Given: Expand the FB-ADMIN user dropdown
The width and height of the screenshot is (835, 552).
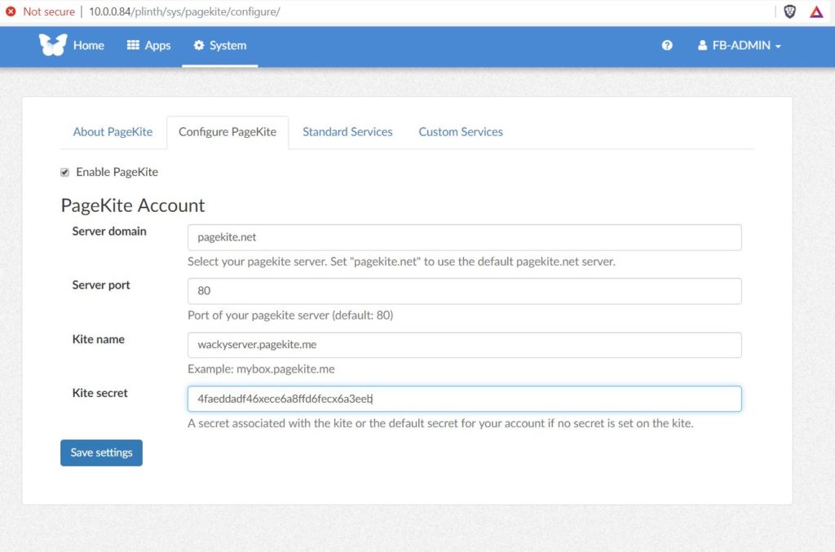Looking at the screenshot, I should 739,45.
